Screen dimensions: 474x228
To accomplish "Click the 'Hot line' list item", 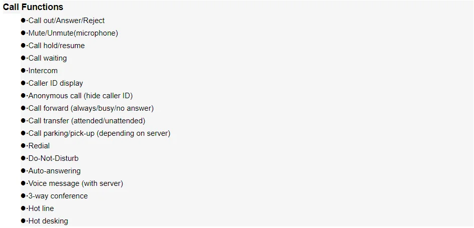I will (x=41, y=208).
